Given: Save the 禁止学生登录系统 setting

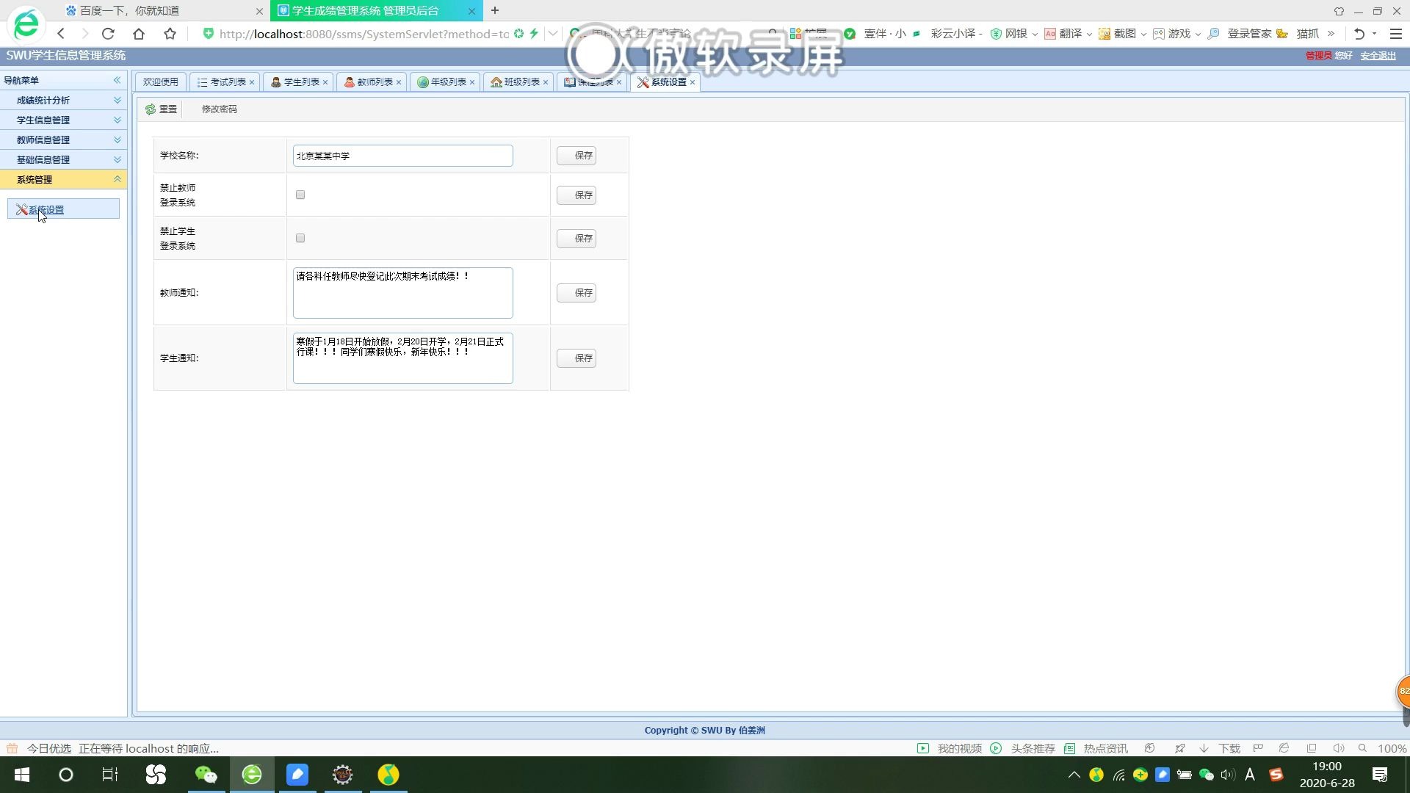Looking at the screenshot, I should [x=576, y=238].
